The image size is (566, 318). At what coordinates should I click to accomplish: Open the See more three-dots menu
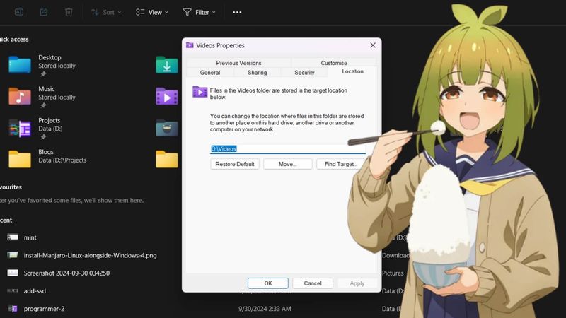pyautogui.click(x=237, y=12)
